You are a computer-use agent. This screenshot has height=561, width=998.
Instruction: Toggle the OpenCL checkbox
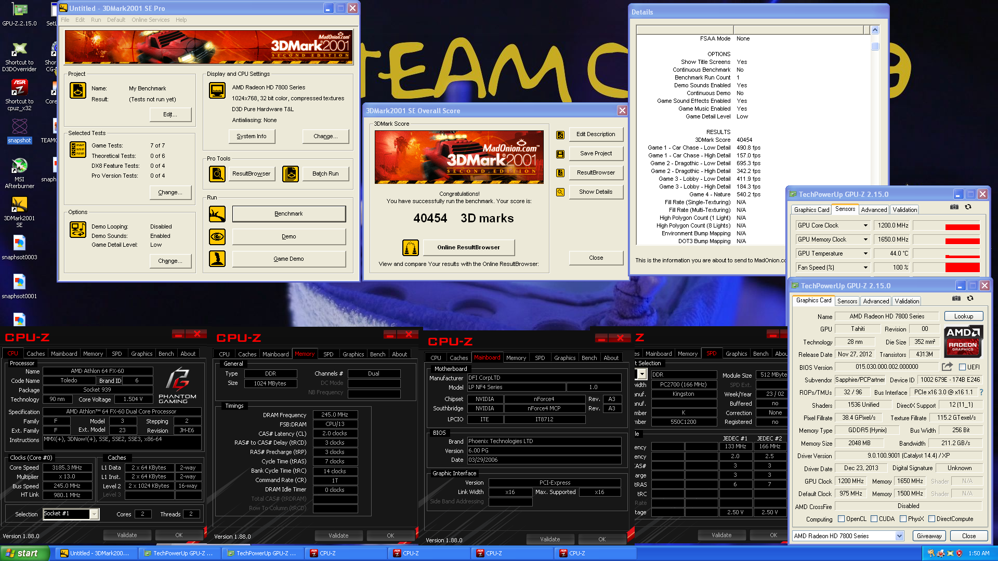[841, 519]
